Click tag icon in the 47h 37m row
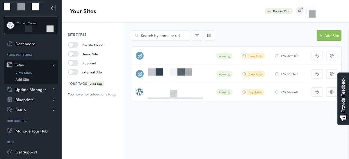Screen dimensions: 349x159 point(317,74)
